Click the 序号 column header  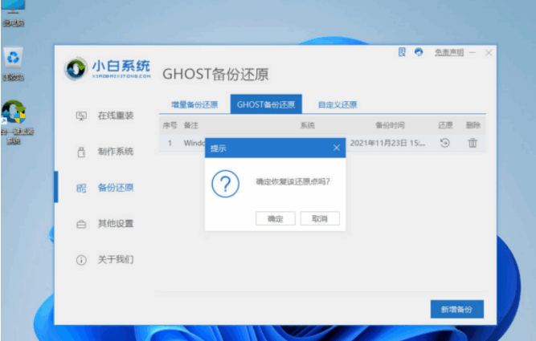click(x=170, y=125)
